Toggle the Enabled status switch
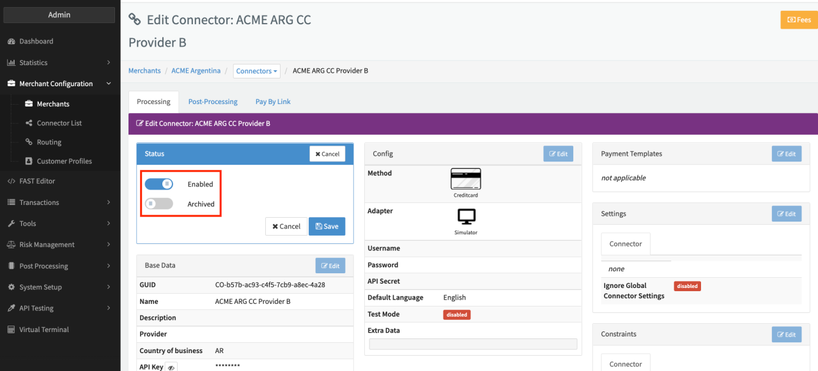This screenshot has height=371, width=818. [x=159, y=184]
